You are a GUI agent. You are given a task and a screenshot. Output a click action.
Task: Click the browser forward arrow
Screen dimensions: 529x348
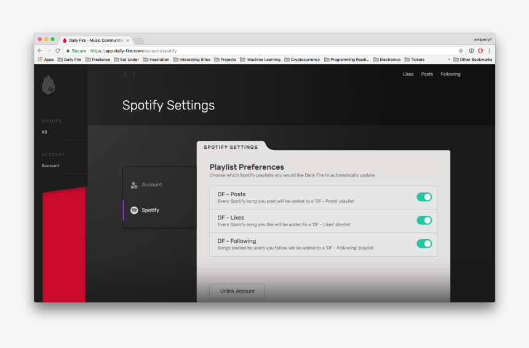(x=49, y=50)
